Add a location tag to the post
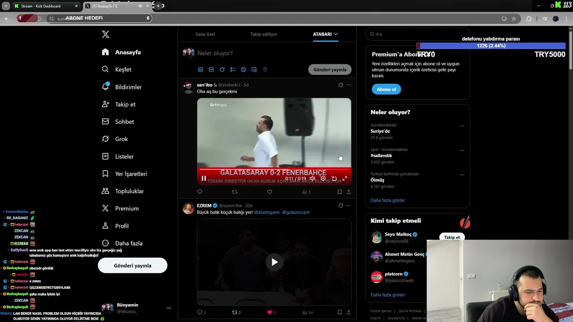The image size is (573, 322). point(265,70)
